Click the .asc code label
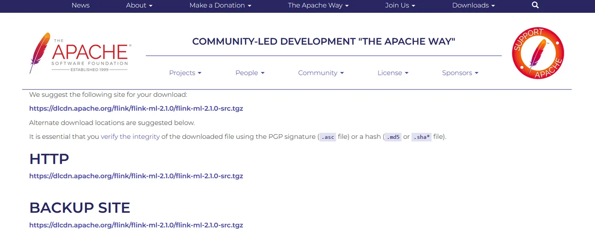595x242 pixels. pos(328,137)
